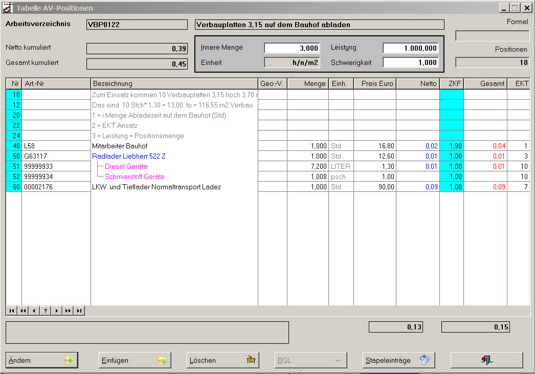Edit the Leistung value field

(411, 48)
